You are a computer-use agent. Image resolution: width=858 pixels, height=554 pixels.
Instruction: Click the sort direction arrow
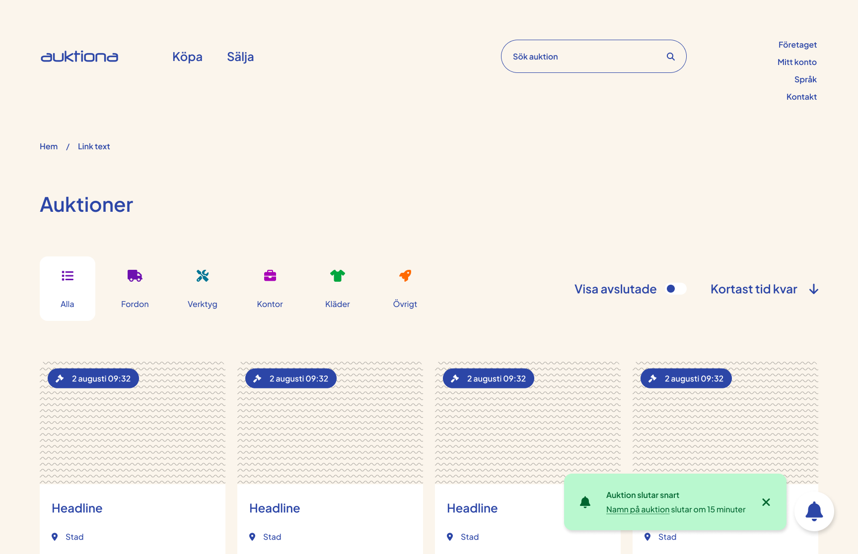(x=814, y=289)
